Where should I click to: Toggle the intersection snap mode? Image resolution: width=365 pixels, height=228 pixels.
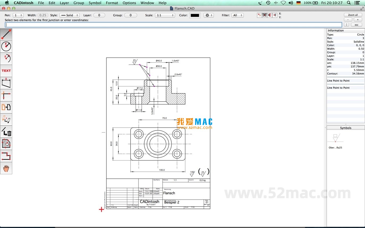264,15
